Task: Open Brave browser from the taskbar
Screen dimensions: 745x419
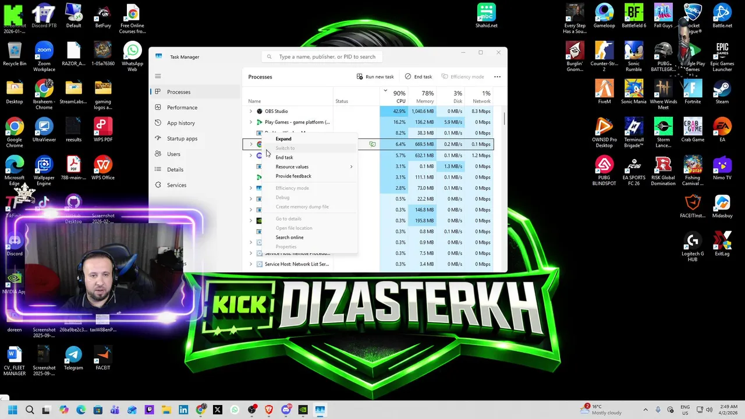Action: pyautogui.click(x=269, y=410)
